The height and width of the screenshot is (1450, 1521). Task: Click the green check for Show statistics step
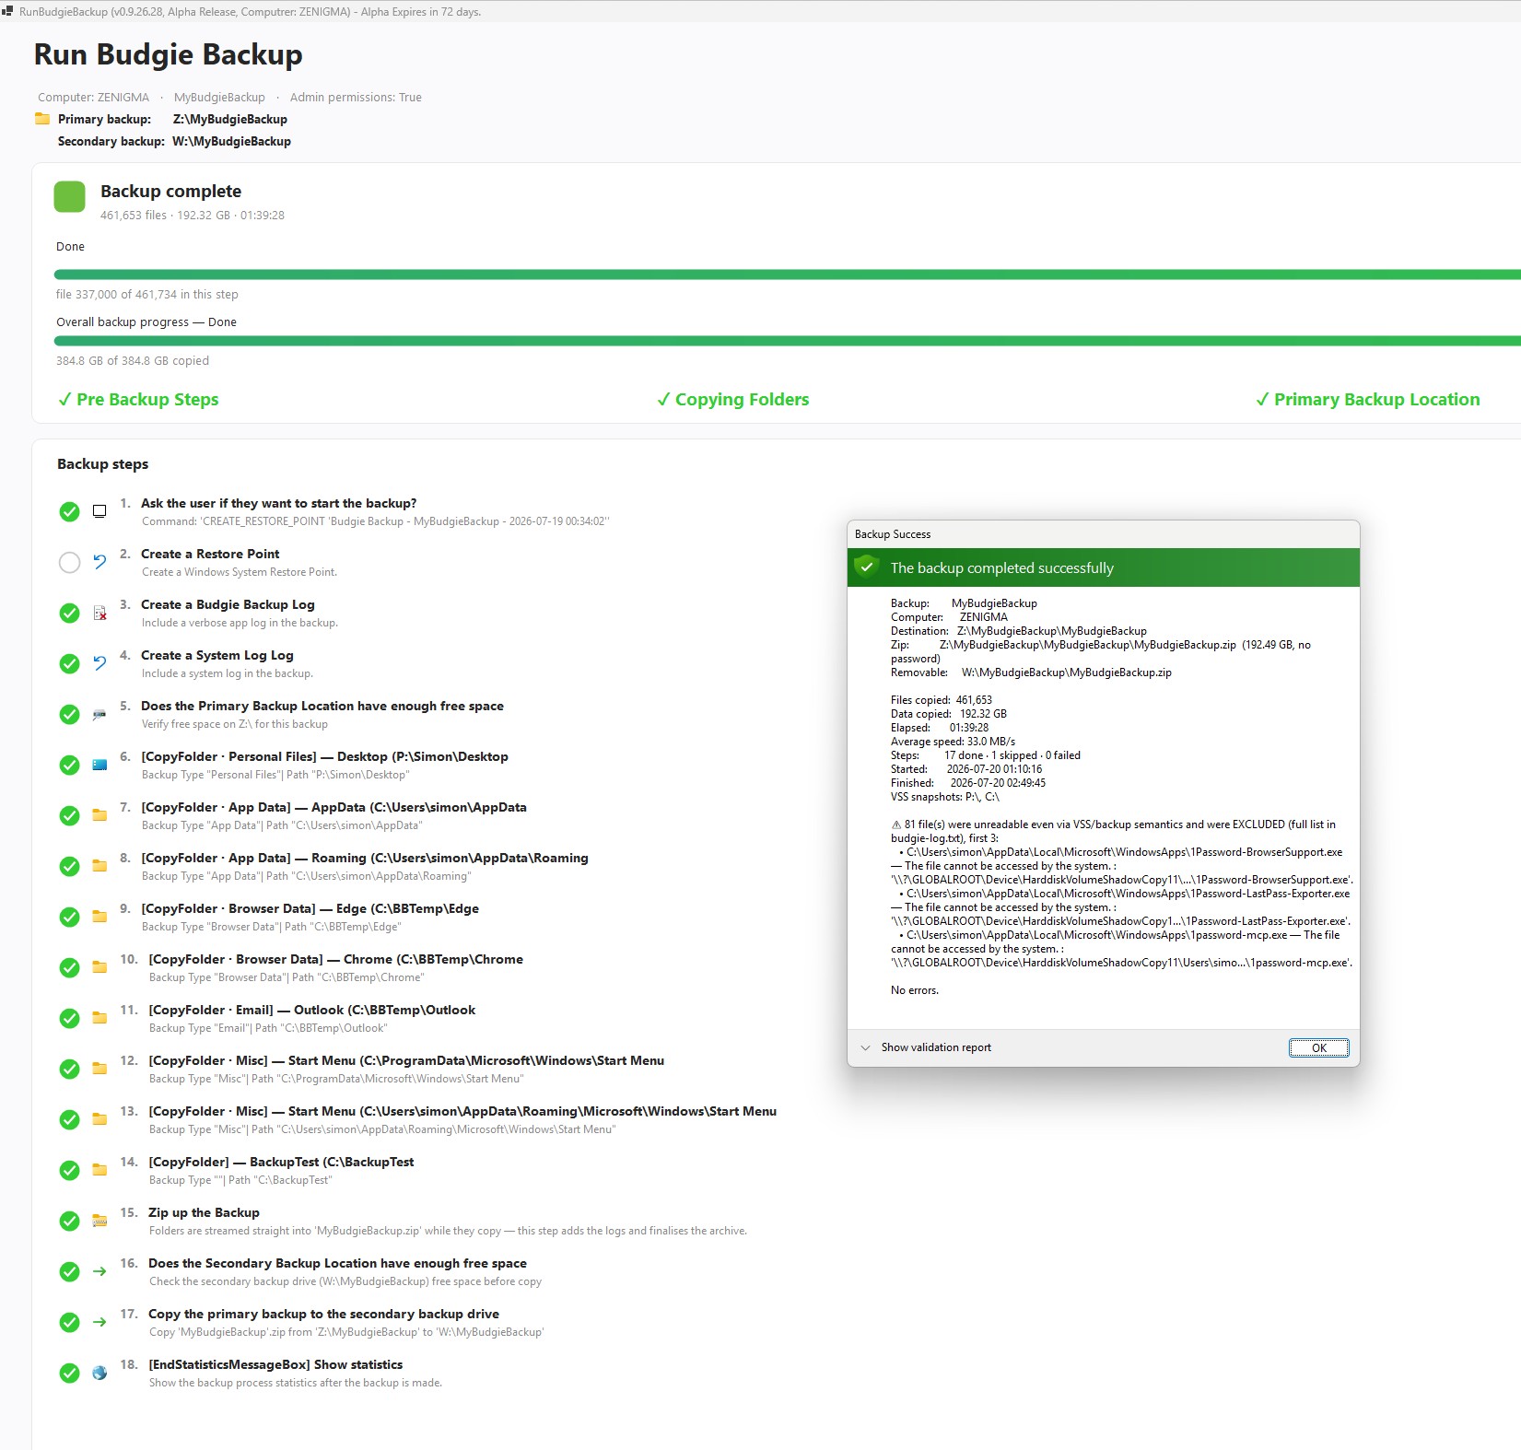click(69, 1373)
